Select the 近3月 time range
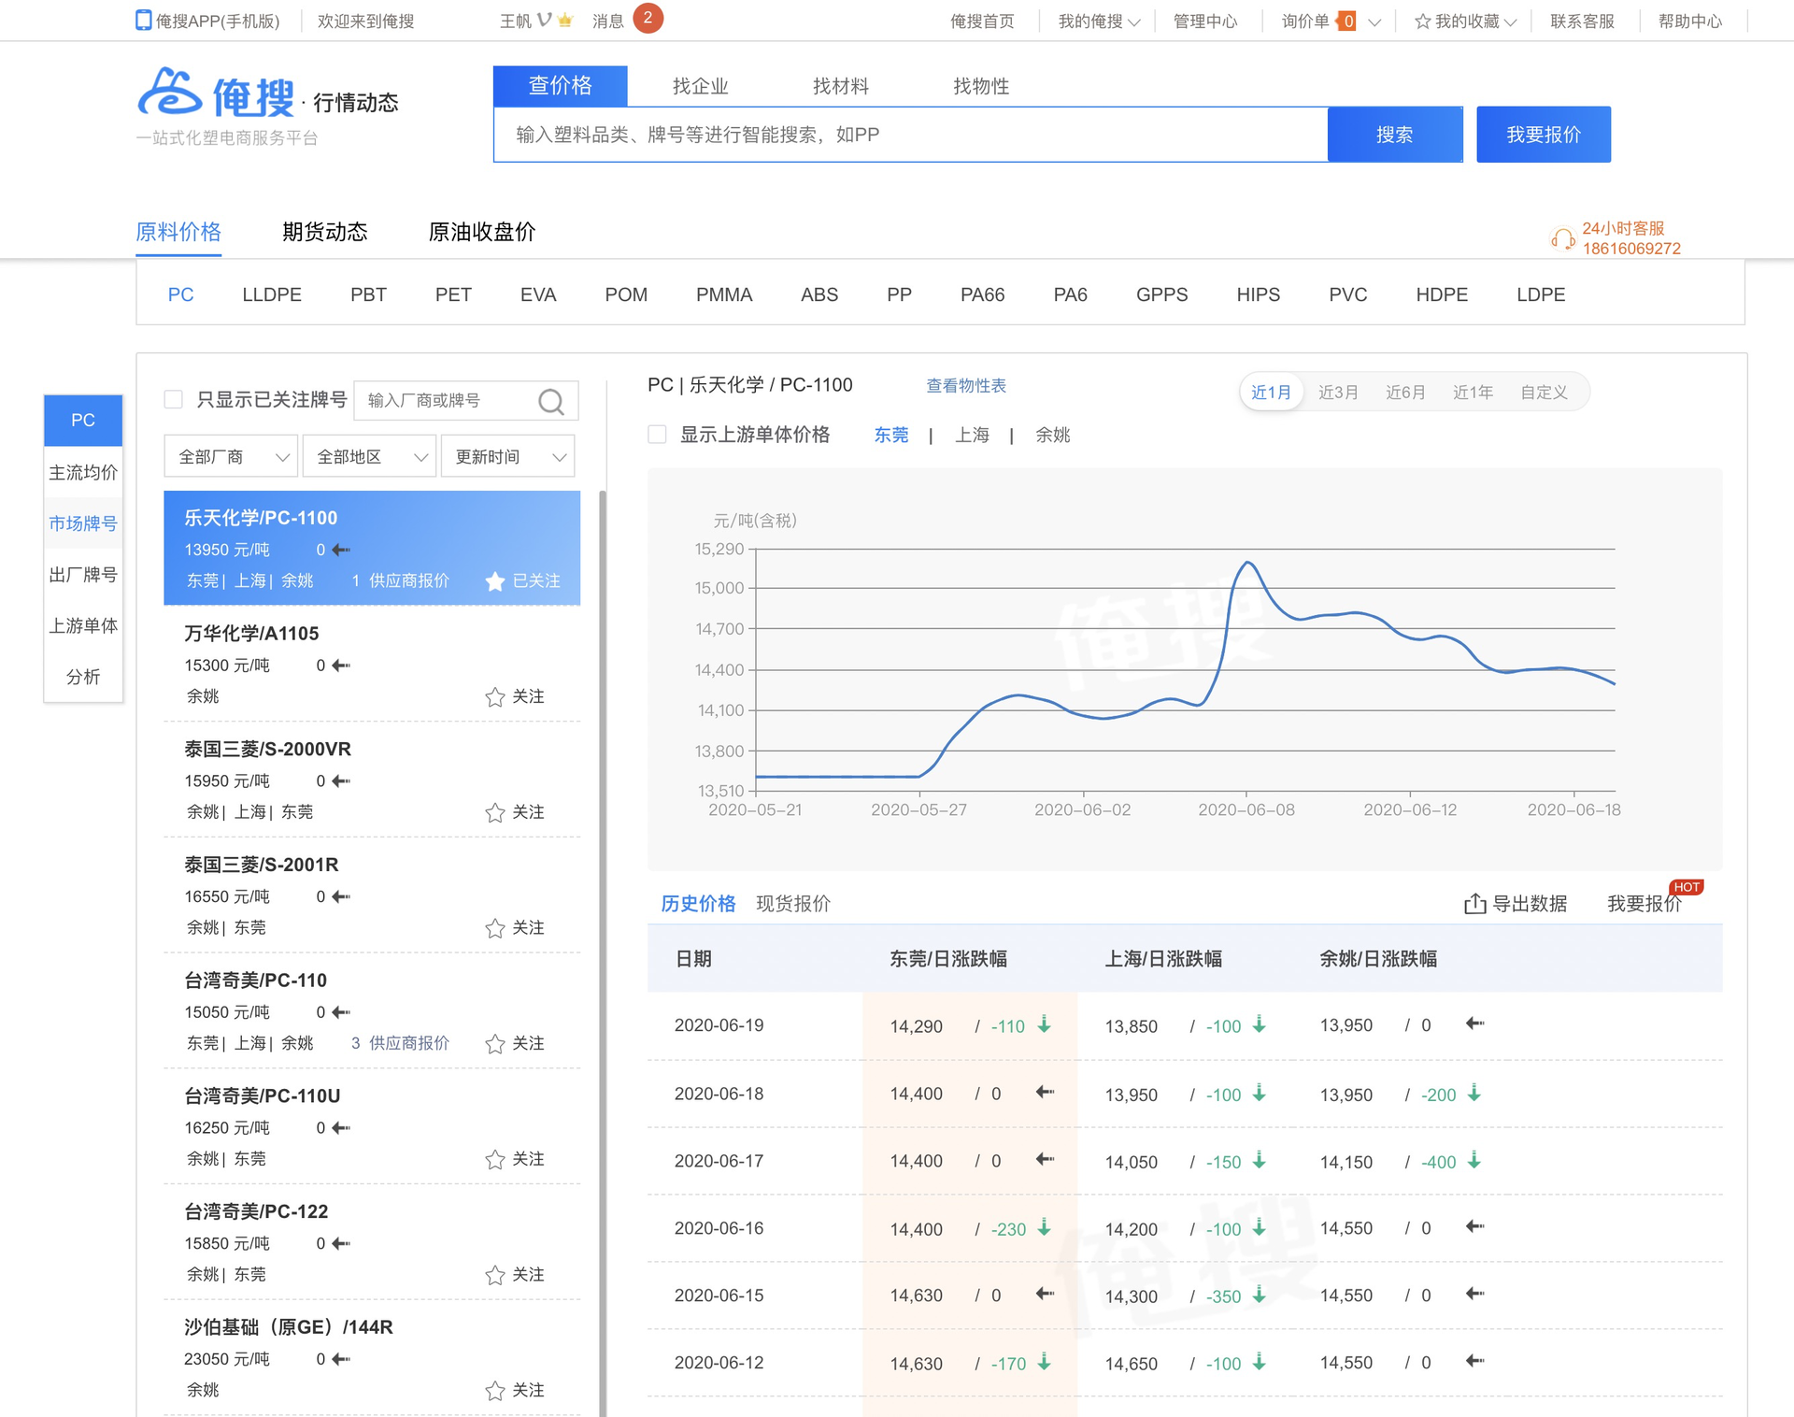 (1337, 393)
